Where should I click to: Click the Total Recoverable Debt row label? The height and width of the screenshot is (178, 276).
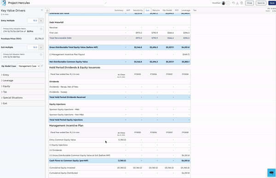click(x=60, y=38)
